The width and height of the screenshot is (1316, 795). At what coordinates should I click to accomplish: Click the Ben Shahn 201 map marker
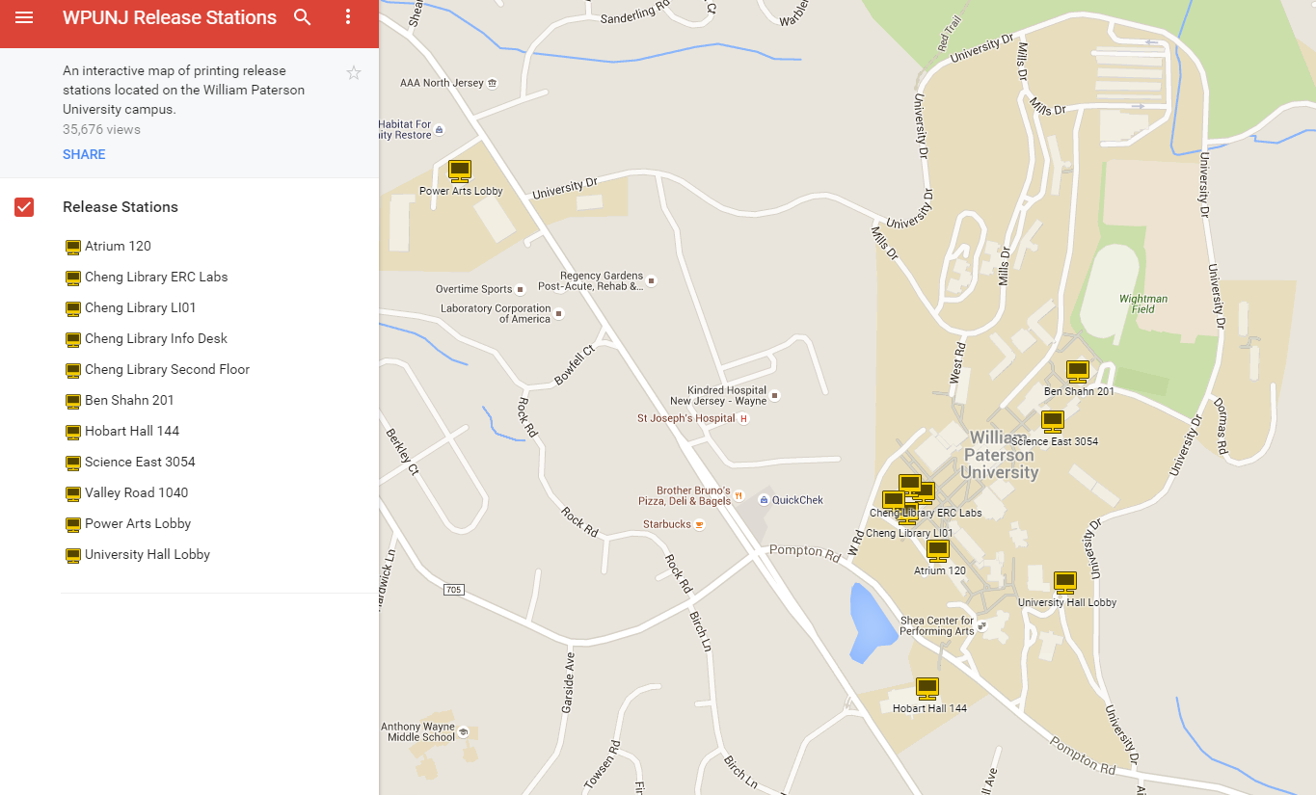[1077, 371]
